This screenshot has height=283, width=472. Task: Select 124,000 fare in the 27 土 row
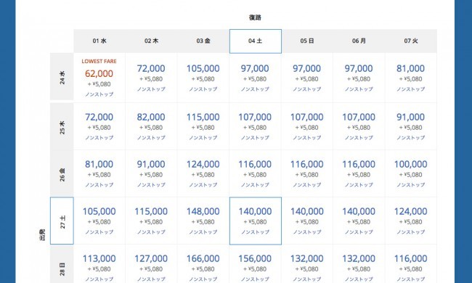point(411,221)
